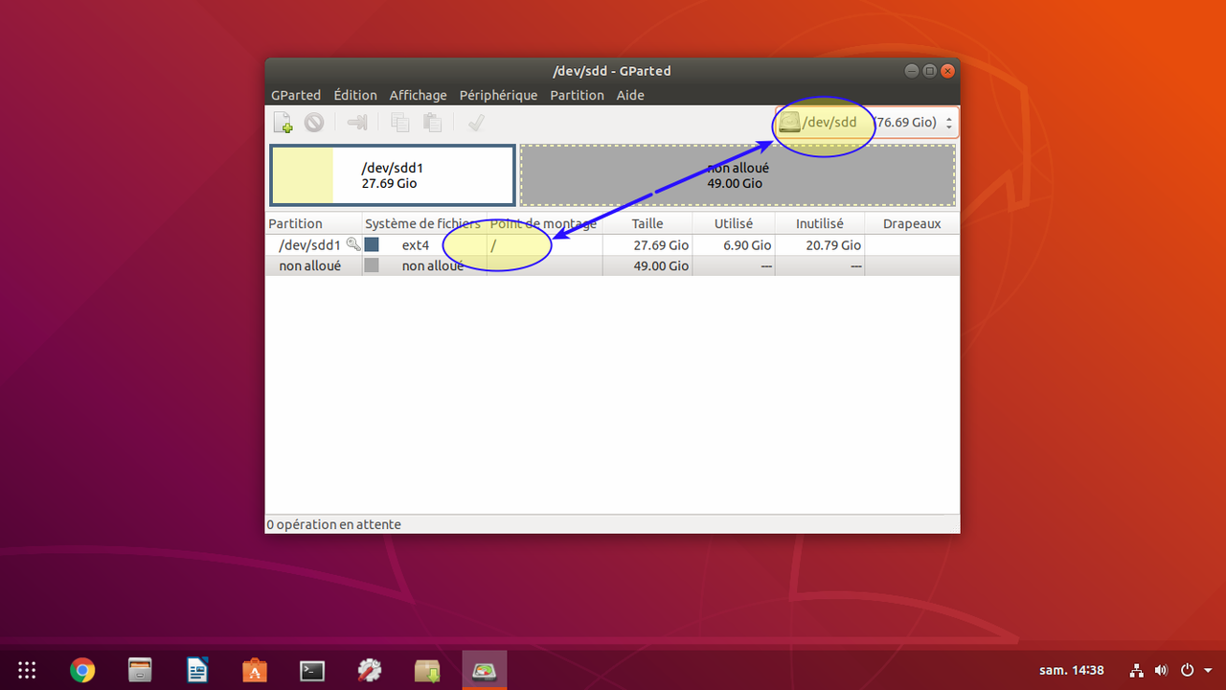1226x690 pixels.
Task: Open the Affichage menu
Action: coord(418,95)
